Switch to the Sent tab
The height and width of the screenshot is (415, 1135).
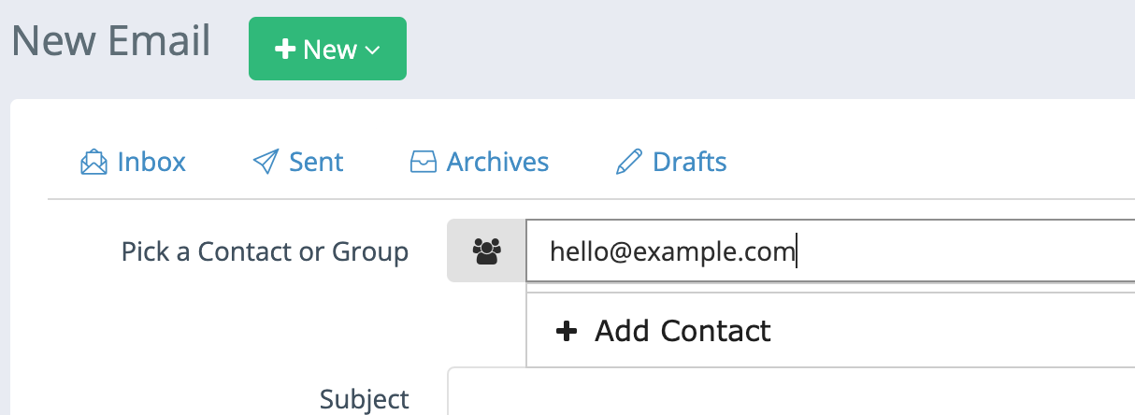(x=316, y=162)
